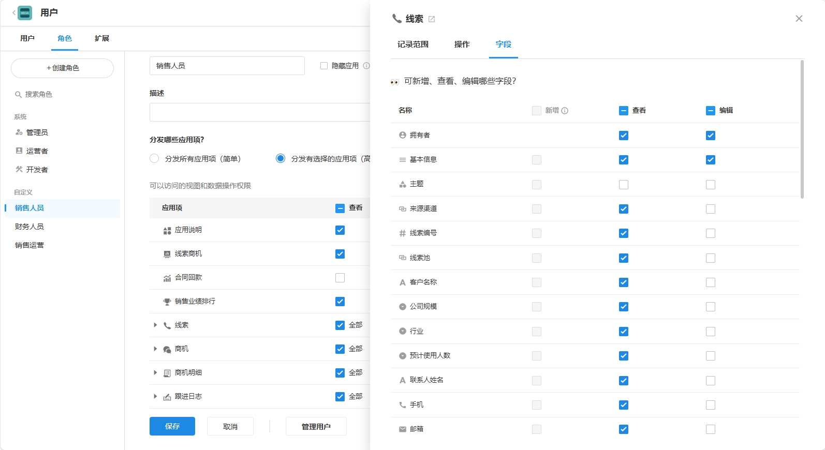This screenshot has width=825, height=450.
Task: Click the role name field 销售人员
Action: tap(227, 66)
